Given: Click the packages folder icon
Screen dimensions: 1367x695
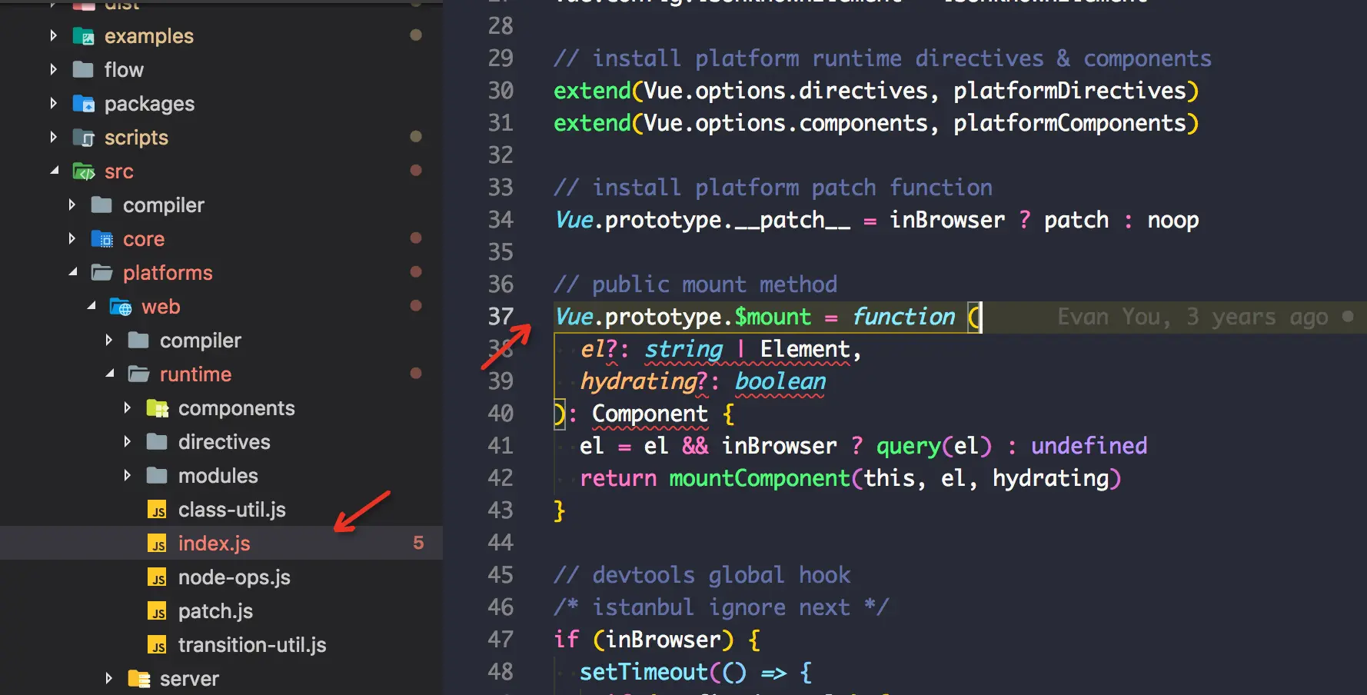Looking at the screenshot, I should click(x=83, y=104).
